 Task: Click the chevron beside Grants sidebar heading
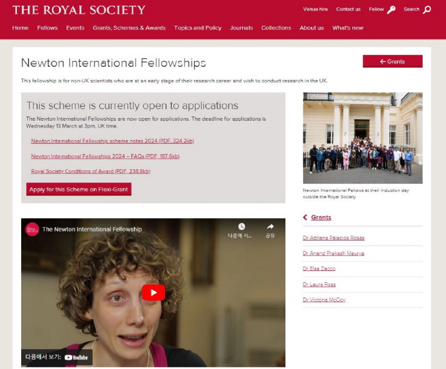[305, 217]
